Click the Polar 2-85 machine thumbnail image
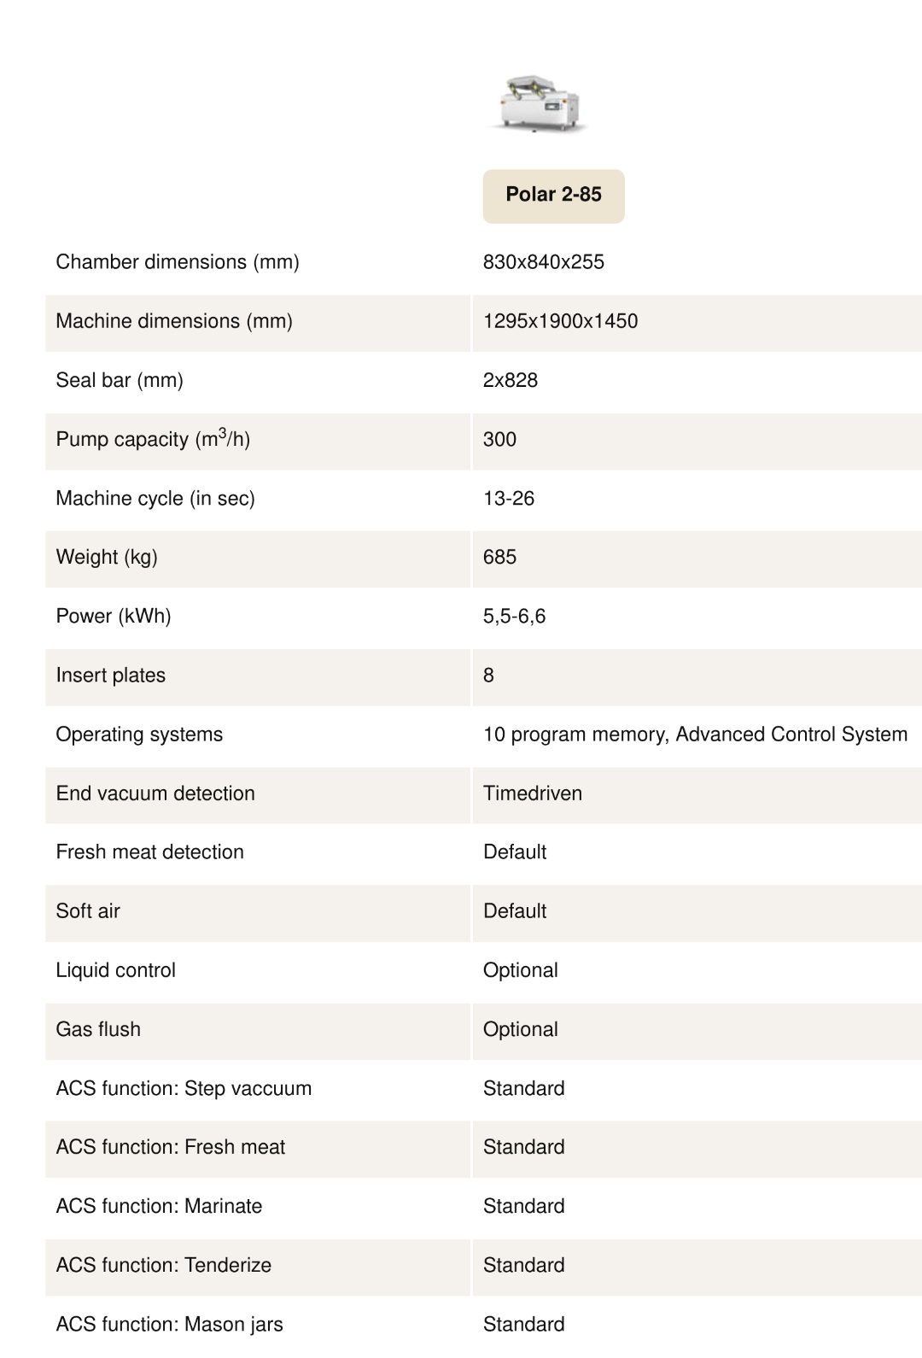This screenshot has height=1358, width=922. [x=538, y=103]
